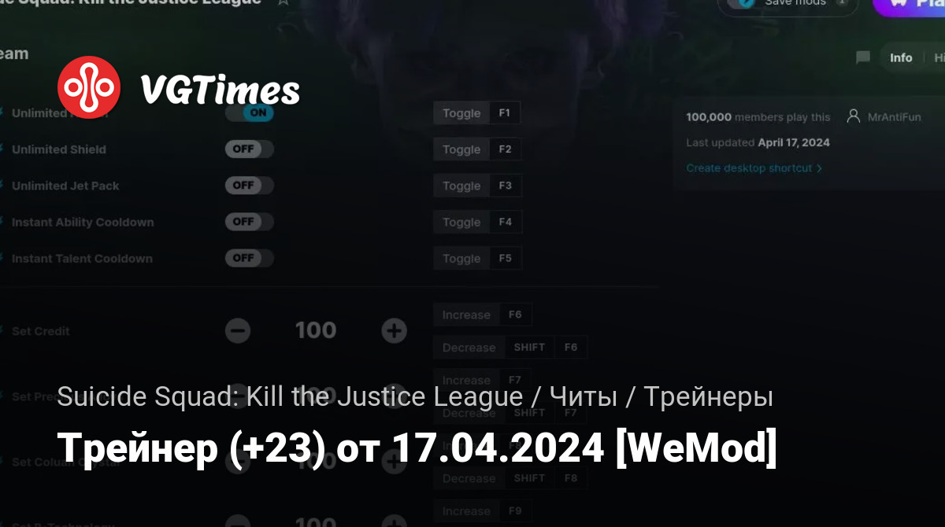This screenshot has width=945, height=527.
Task: Click the minus icon for Set Credit
Action: pyautogui.click(x=237, y=331)
